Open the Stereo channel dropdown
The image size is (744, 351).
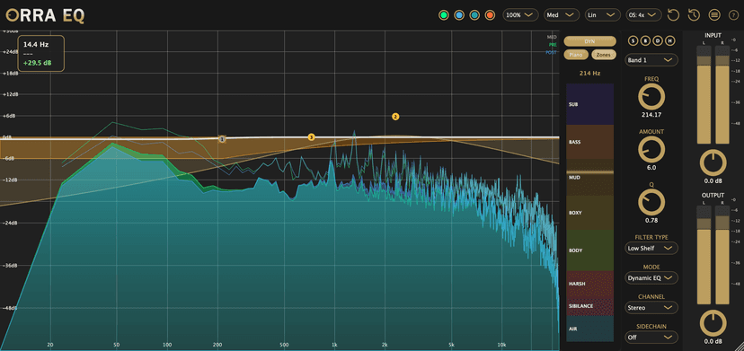[651, 308]
